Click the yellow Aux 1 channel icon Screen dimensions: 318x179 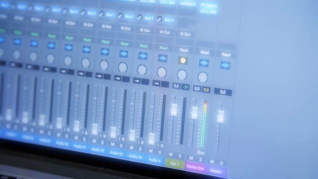(183, 61)
